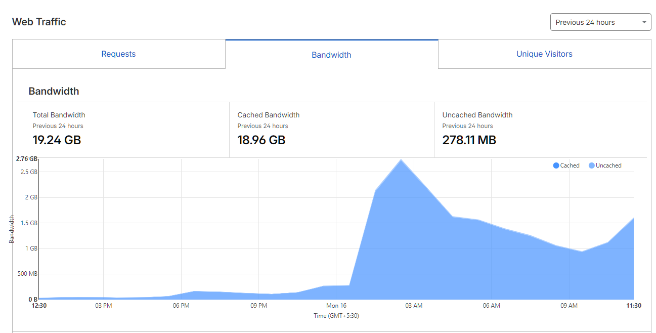Click the 18.96 GB cached bandwidth value
The height and width of the screenshot is (333, 656).
point(261,140)
